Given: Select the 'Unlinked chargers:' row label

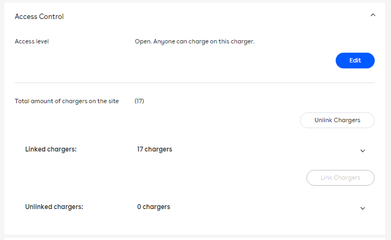Looking at the screenshot, I should [x=55, y=207].
